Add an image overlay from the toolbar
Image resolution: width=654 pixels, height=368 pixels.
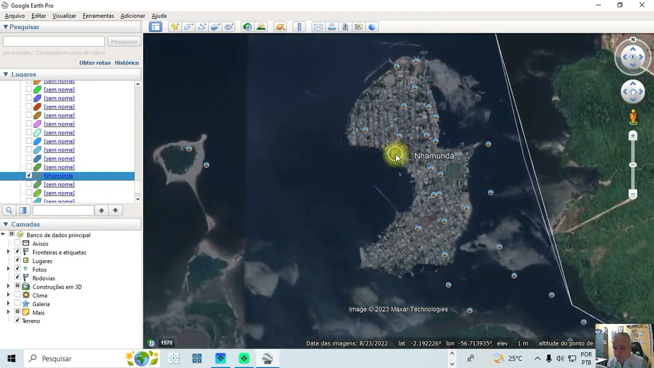click(x=215, y=27)
